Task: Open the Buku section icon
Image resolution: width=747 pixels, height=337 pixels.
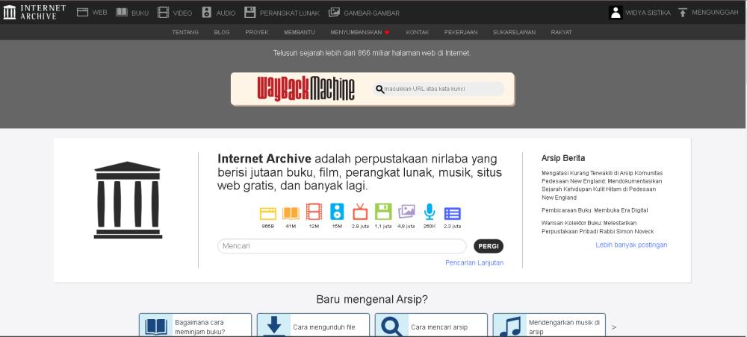Action: tap(122, 13)
